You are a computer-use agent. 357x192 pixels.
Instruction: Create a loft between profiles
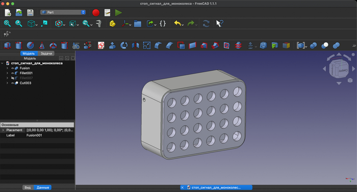[204, 45]
